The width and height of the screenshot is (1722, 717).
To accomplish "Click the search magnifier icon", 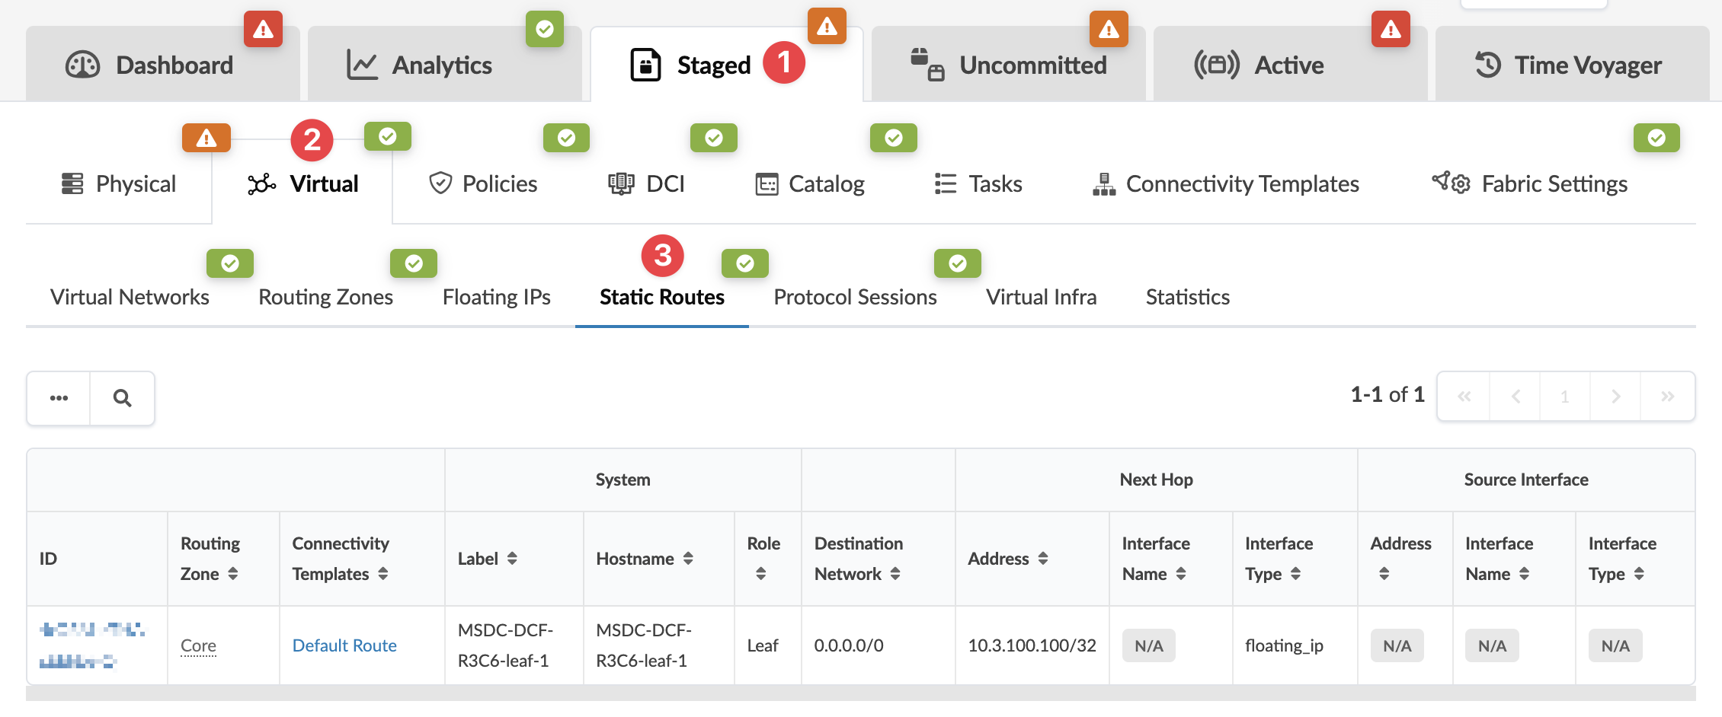I will tap(122, 398).
